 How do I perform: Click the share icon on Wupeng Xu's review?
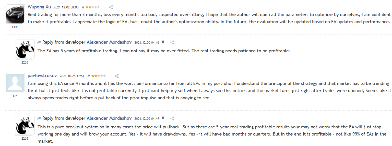[111, 7]
